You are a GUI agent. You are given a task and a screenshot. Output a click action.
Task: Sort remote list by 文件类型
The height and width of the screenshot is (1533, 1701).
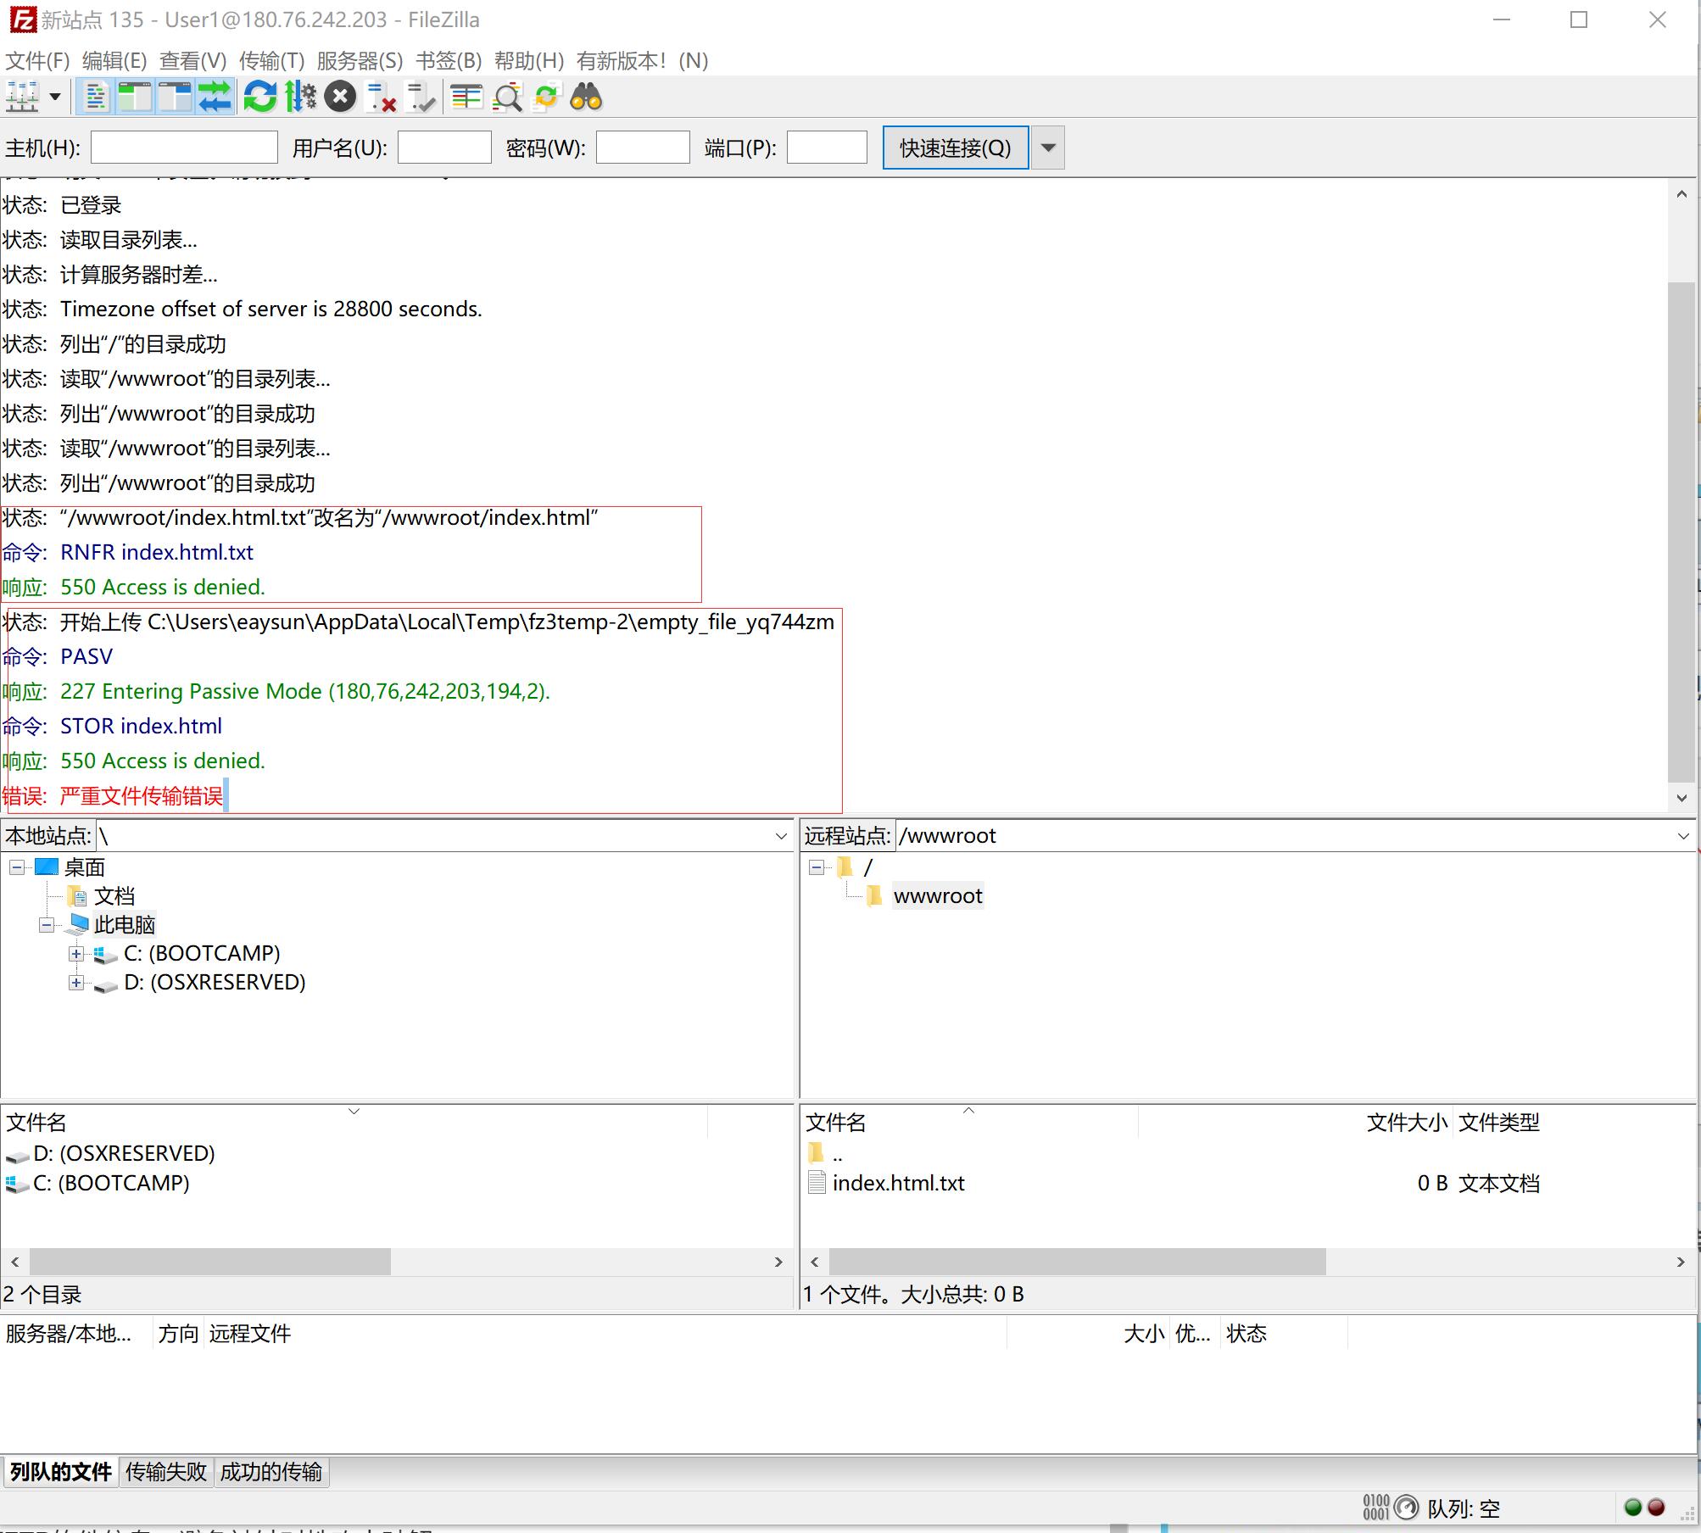click(1498, 1123)
